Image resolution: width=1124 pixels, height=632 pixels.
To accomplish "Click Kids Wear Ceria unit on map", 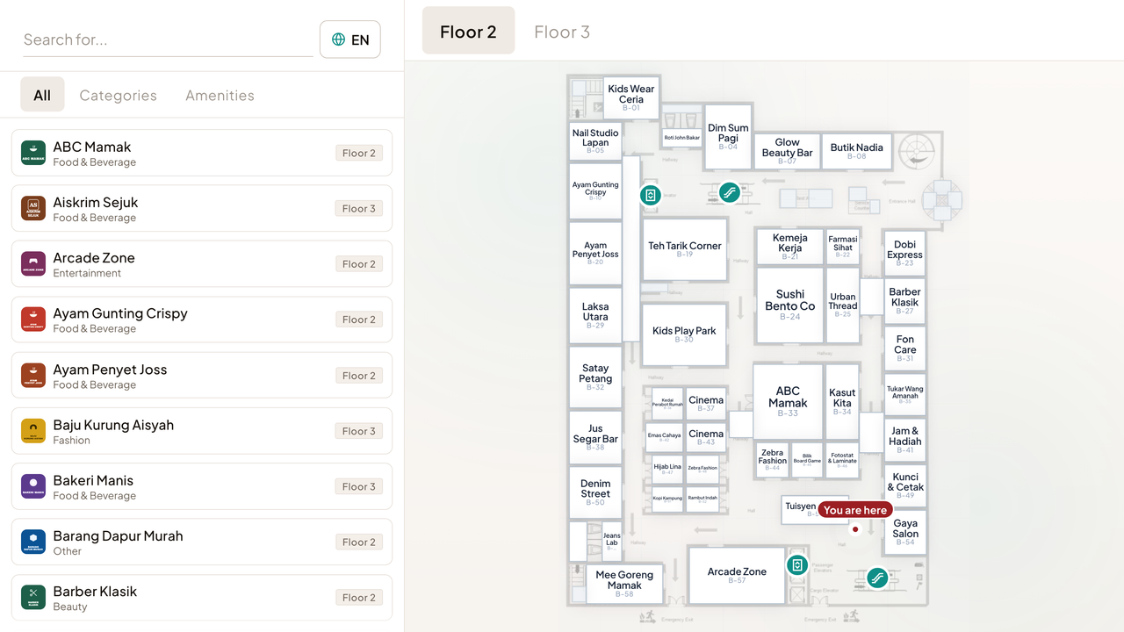I will (x=630, y=97).
